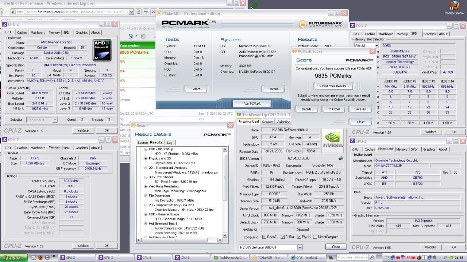Image resolution: width=467 pixels, height=262 pixels.
Task: Collapse the Multithreaded Test 1 tree node
Action: (146, 224)
